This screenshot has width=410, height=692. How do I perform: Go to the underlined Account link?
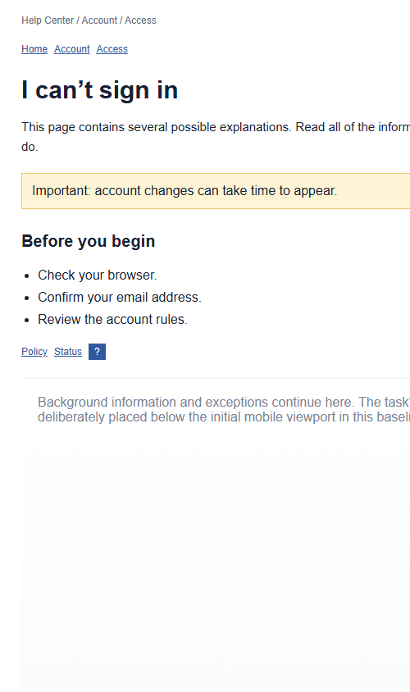72,49
